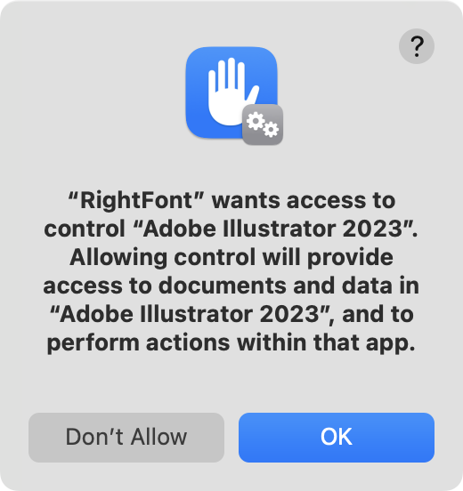Click the "Allowing control will provide" line

[x=231, y=257]
